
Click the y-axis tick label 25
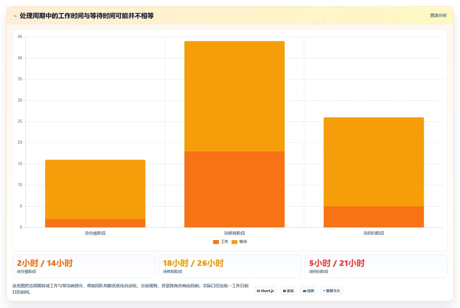tap(20, 121)
